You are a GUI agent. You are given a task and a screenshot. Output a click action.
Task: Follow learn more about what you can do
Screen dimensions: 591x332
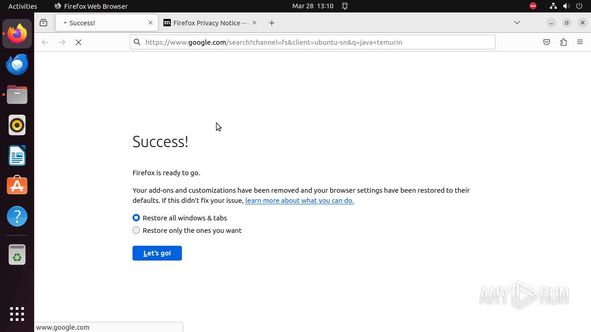tap(300, 201)
